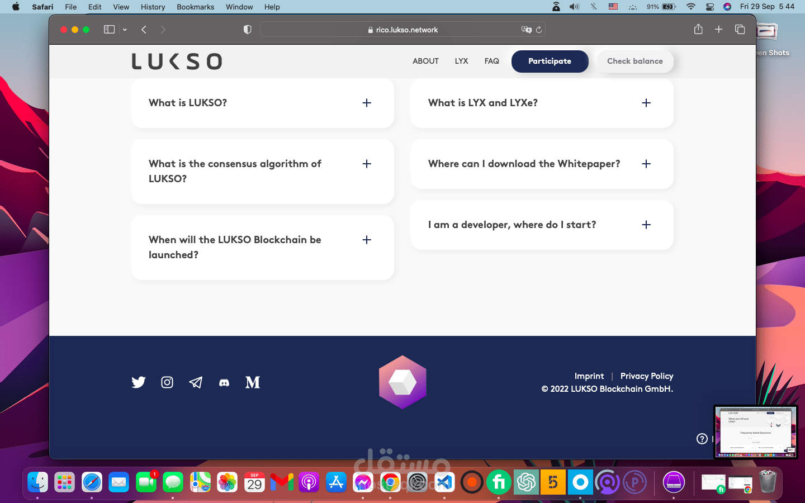Open the Safari menu in menu bar
Screen dimensions: 805x503
click(42, 7)
